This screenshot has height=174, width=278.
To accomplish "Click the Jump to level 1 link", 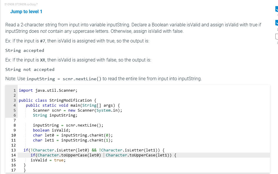I will [26, 11].
